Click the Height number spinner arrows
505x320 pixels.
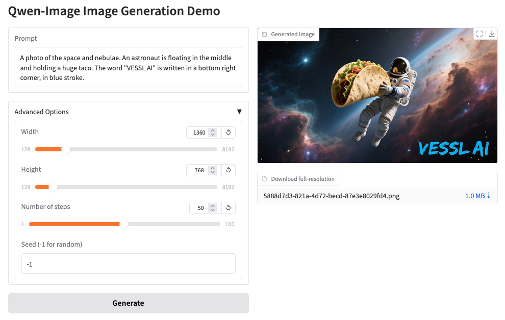(x=213, y=170)
